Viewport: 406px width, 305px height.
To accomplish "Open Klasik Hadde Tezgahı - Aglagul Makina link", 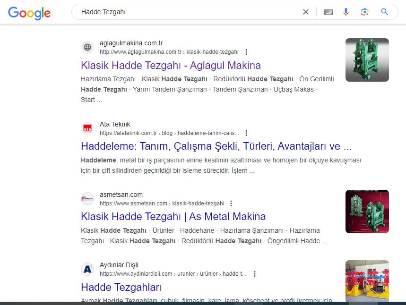I will 171,65.
